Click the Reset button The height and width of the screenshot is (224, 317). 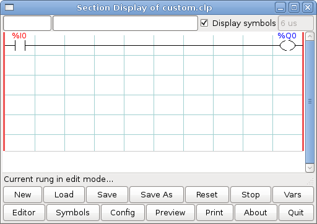pos(207,194)
